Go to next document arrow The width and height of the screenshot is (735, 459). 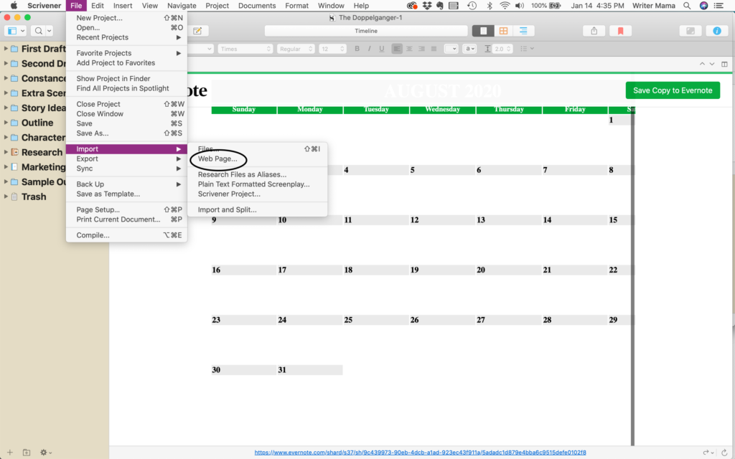coord(712,64)
